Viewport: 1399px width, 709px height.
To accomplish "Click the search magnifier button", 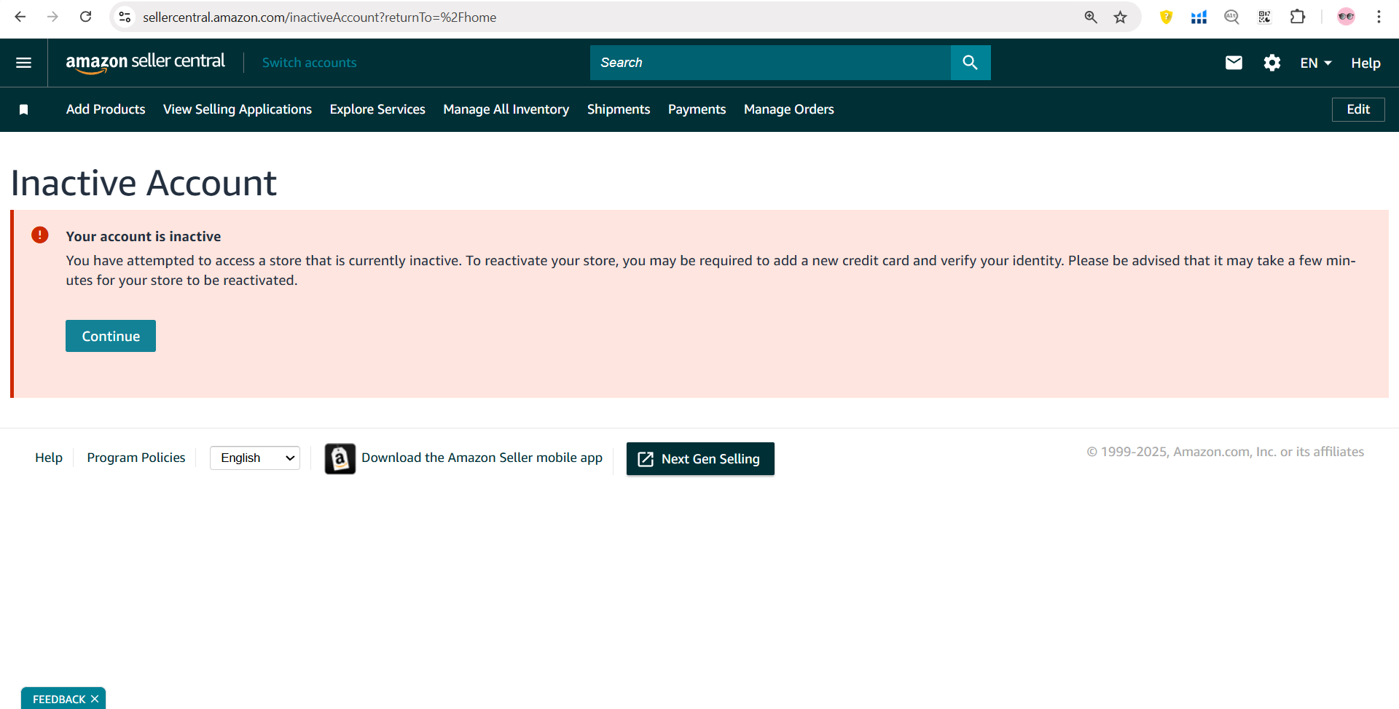I will [x=971, y=63].
